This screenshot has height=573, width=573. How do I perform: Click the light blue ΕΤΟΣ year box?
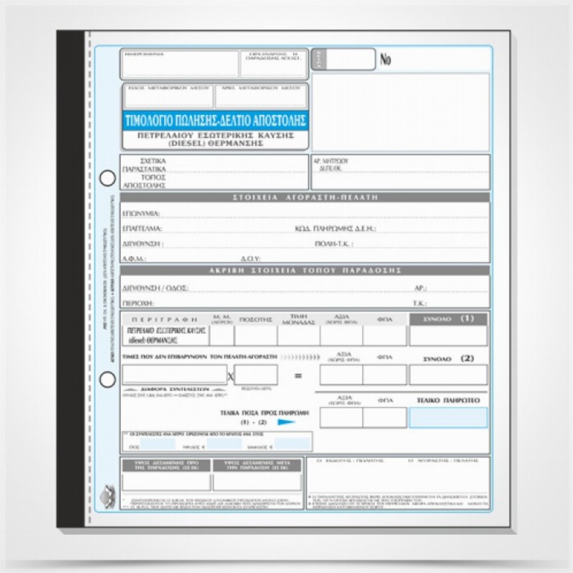pos(158,444)
